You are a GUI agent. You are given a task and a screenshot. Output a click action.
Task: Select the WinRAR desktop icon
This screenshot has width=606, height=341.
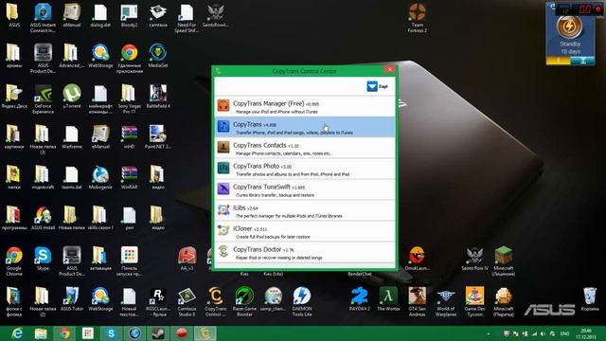[129, 178]
